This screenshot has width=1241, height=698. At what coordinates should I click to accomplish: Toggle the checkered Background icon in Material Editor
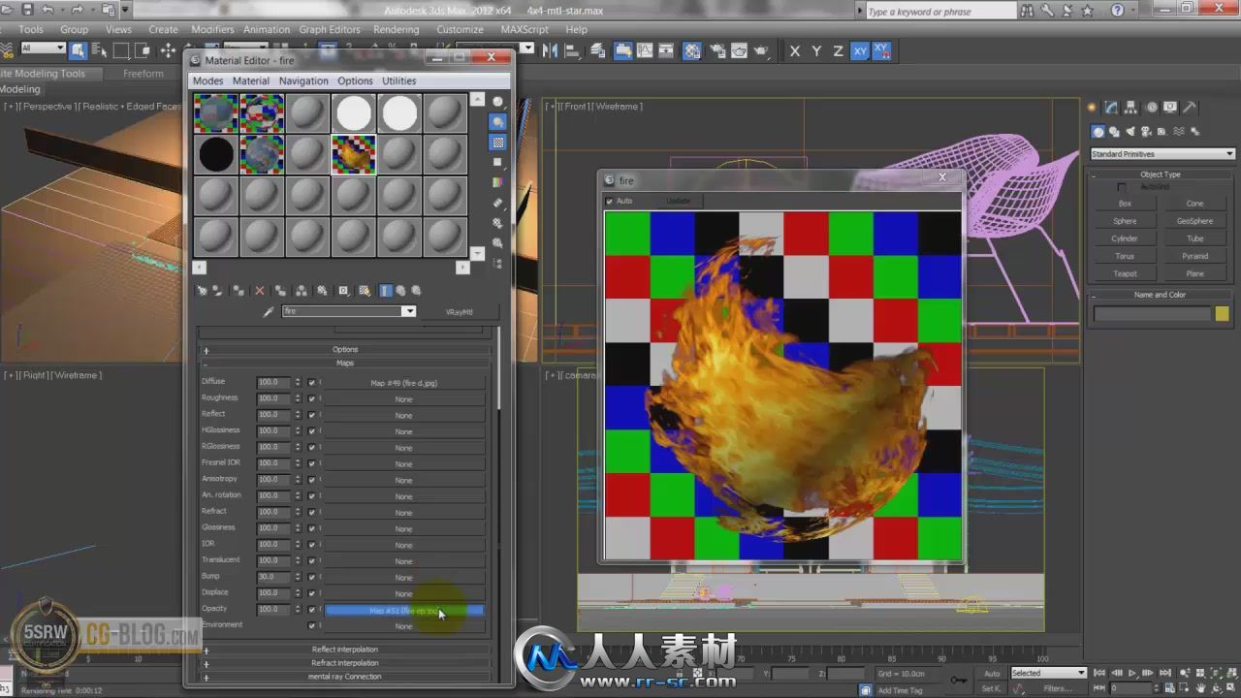point(498,142)
